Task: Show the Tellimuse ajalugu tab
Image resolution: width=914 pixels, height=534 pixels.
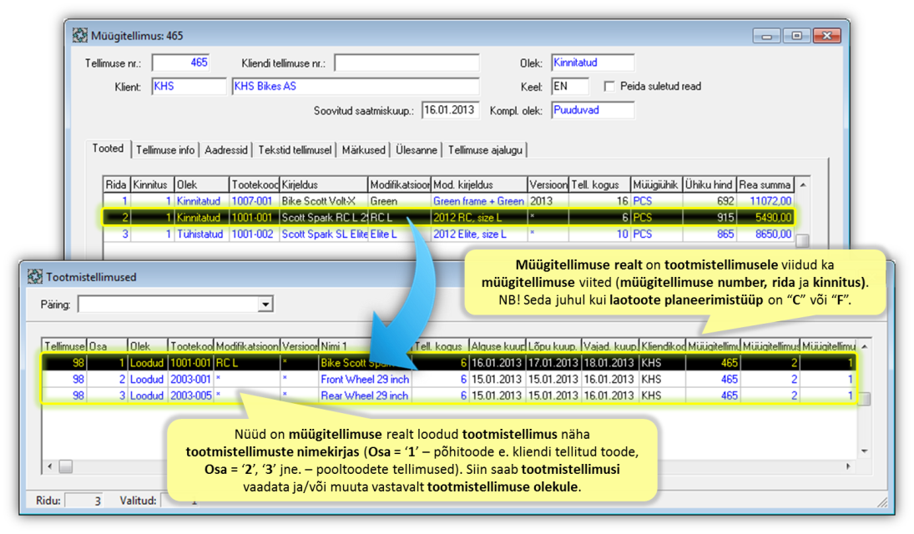Action: (x=485, y=150)
